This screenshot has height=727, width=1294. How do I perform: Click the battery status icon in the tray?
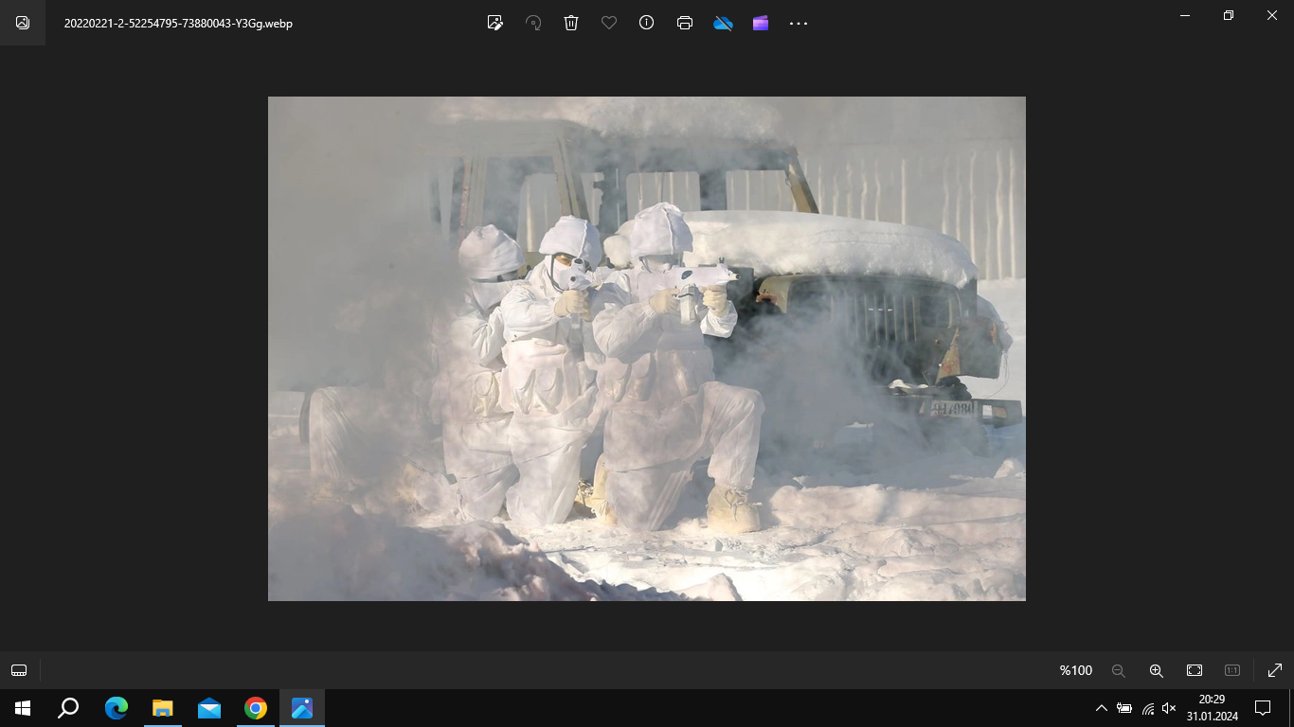point(1124,708)
